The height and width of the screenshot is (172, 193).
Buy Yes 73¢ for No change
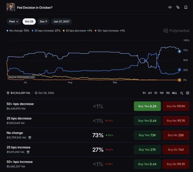(147, 135)
